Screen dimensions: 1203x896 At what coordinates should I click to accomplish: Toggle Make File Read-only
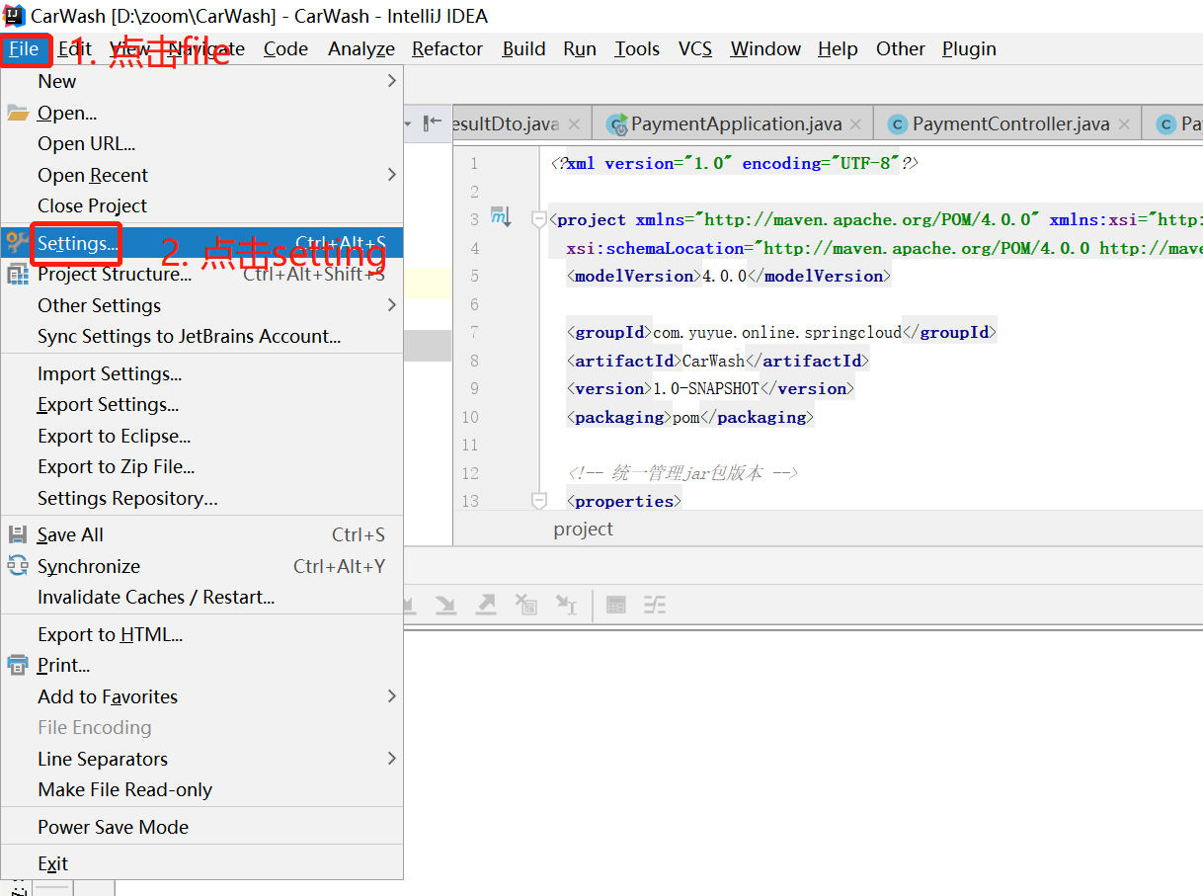click(x=201, y=789)
